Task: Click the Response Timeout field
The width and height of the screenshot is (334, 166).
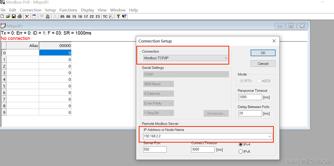Action: pyautogui.click(x=250, y=97)
